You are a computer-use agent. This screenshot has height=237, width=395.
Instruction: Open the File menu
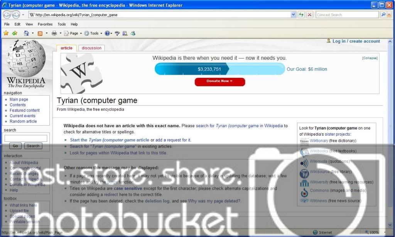7,24
